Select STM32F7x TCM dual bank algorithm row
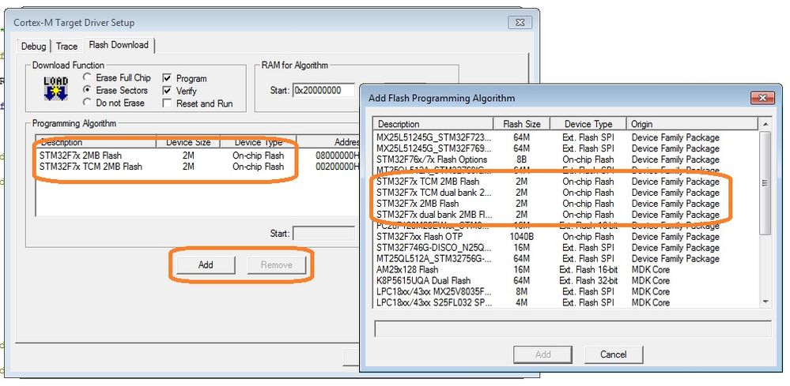The width and height of the screenshot is (790, 386). pos(565,193)
